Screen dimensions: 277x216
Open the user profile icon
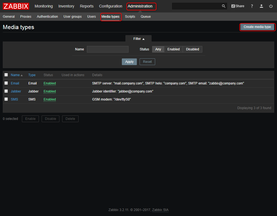click(x=261, y=6)
